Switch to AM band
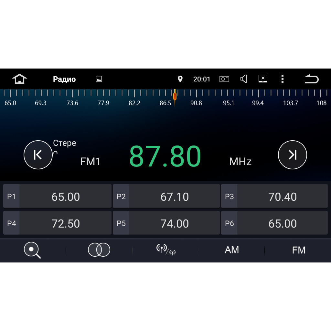331x331 pixels. click(232, 250)
